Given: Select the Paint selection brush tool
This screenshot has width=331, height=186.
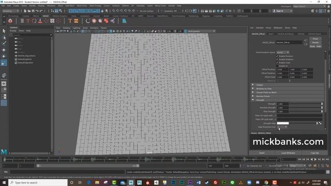Looking at the screenshot, I should click(x=4, y=43).
